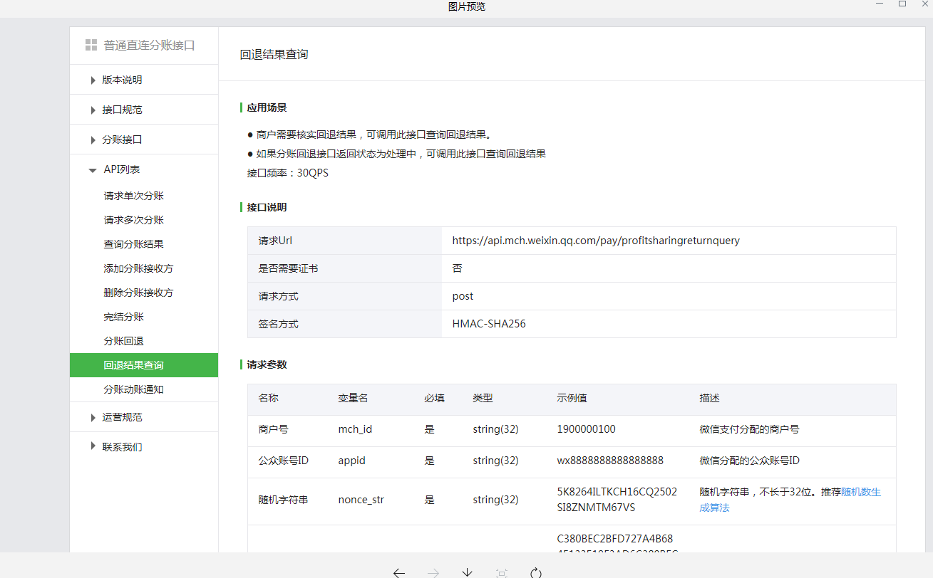Open the 查询分账结果 API page
933x578 pixels.
pyautogui.click(x=133, y=244)
